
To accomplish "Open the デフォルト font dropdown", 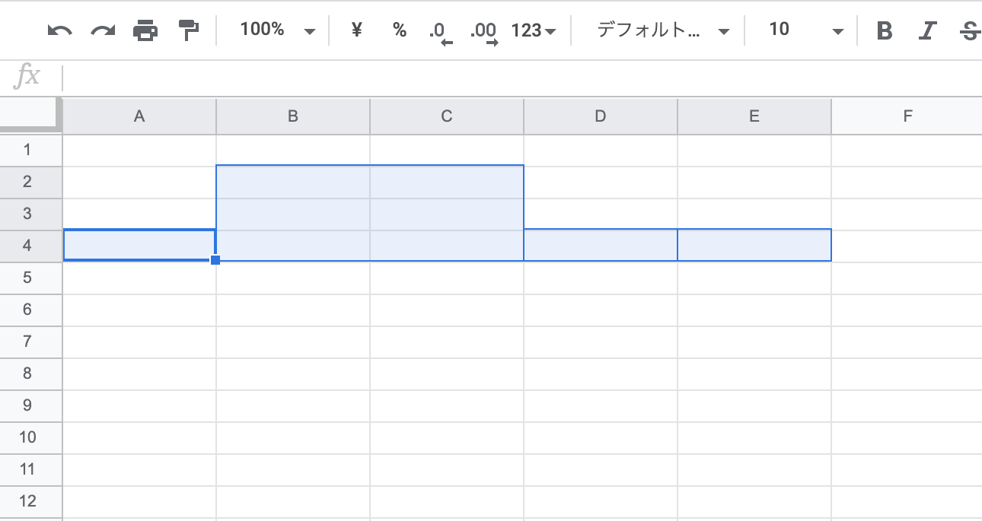I will pyautogui.click(x=663, y=30).
